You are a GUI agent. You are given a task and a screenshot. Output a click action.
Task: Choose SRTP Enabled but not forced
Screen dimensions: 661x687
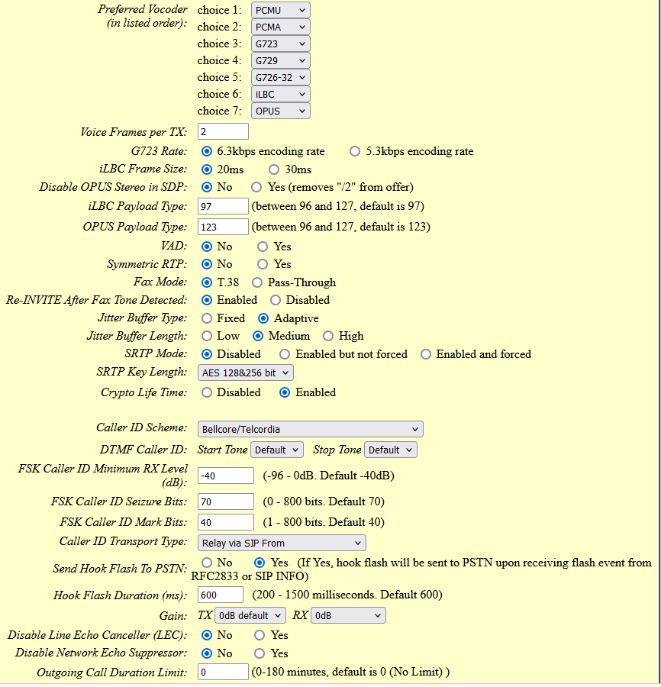coord(285,354)
